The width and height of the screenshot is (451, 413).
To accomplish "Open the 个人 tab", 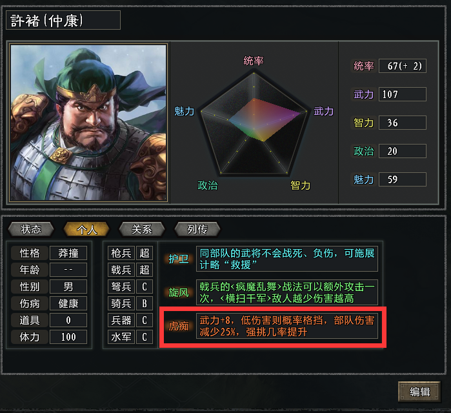I will click(86, 229).
